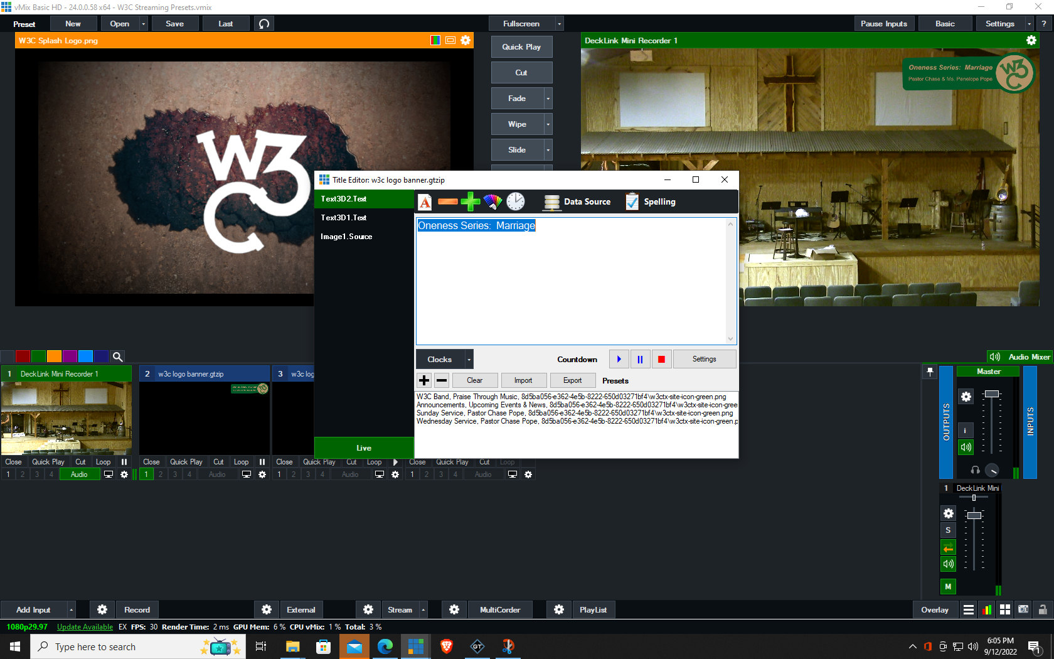Remove a preset with the black minus button
1054x659 pixels.
pos(442,380)
